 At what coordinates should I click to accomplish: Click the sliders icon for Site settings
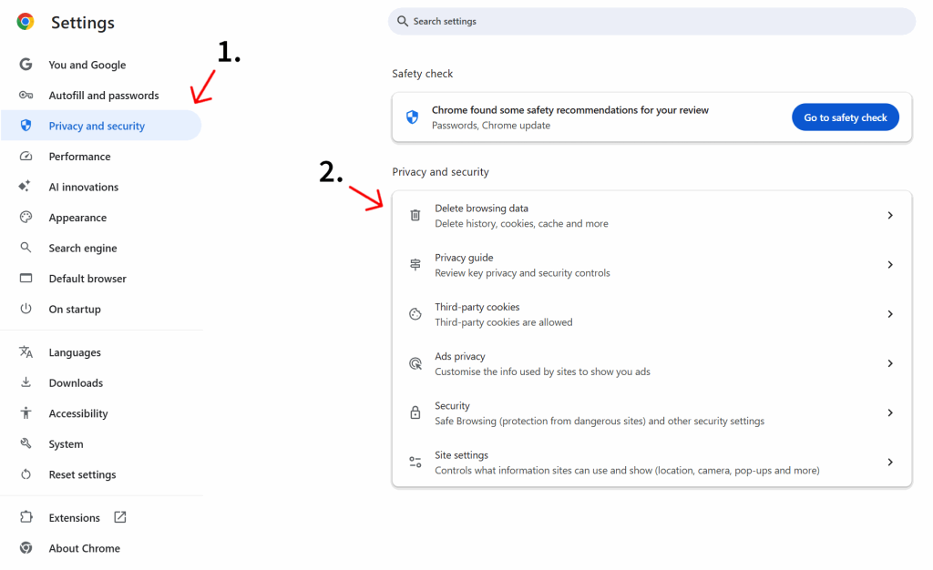415,462
